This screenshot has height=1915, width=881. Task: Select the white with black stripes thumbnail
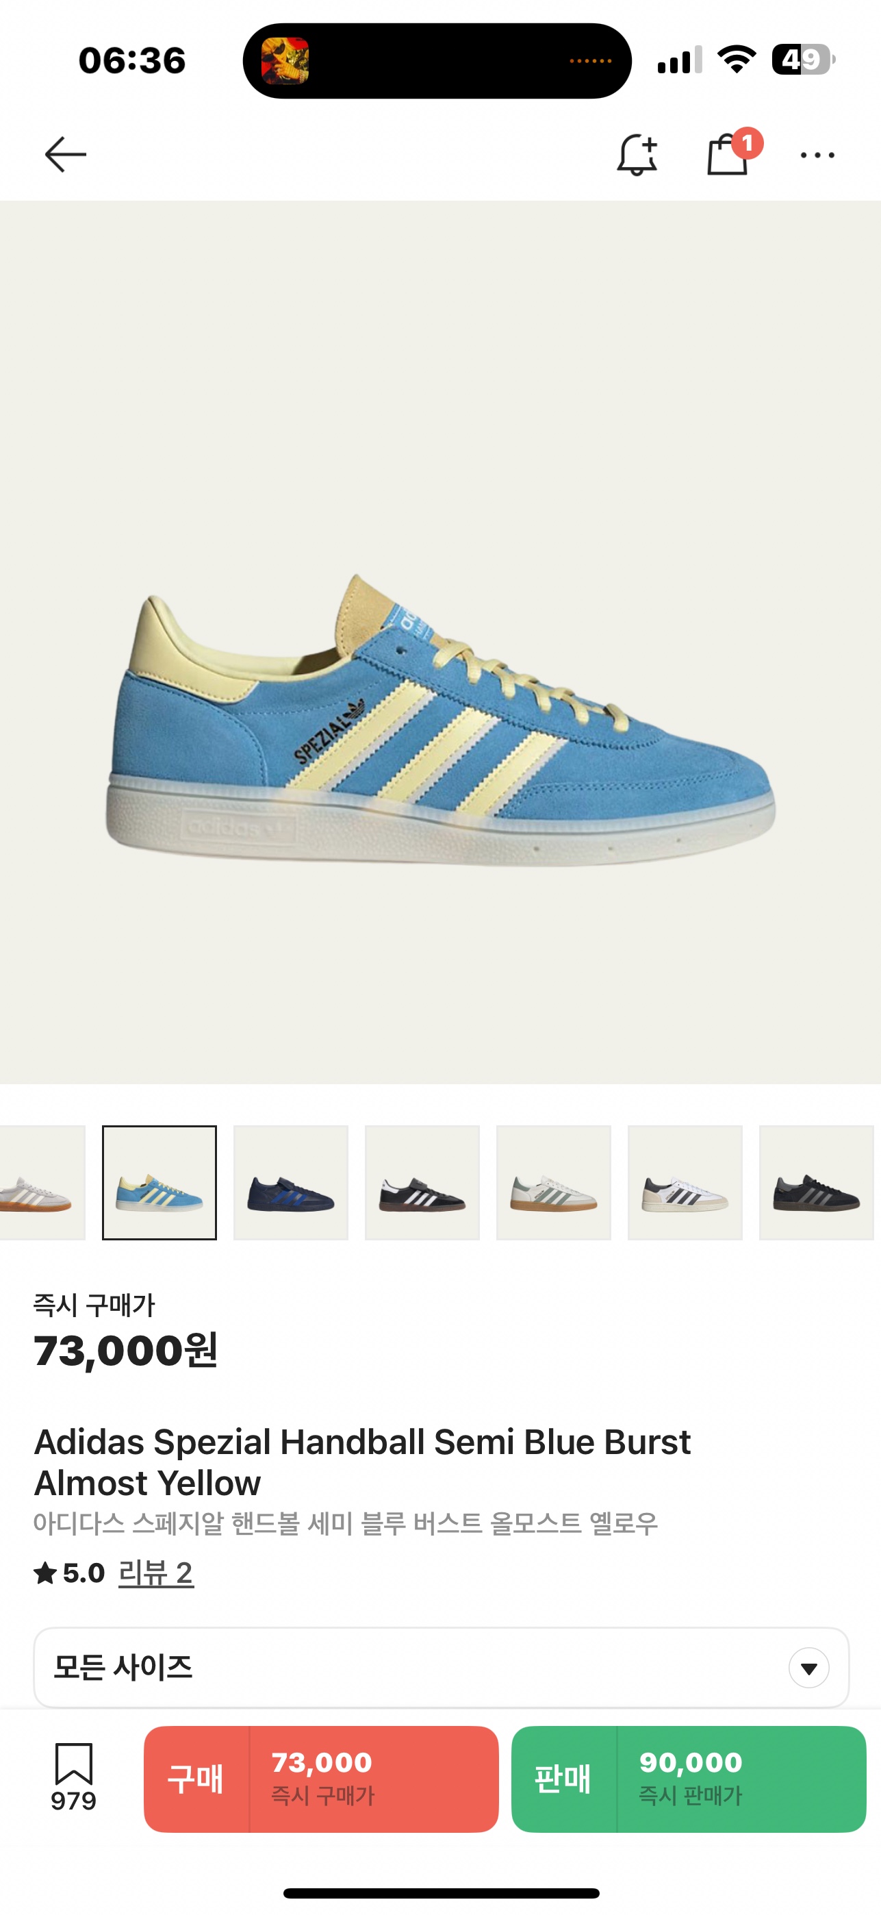(685, 1183)
